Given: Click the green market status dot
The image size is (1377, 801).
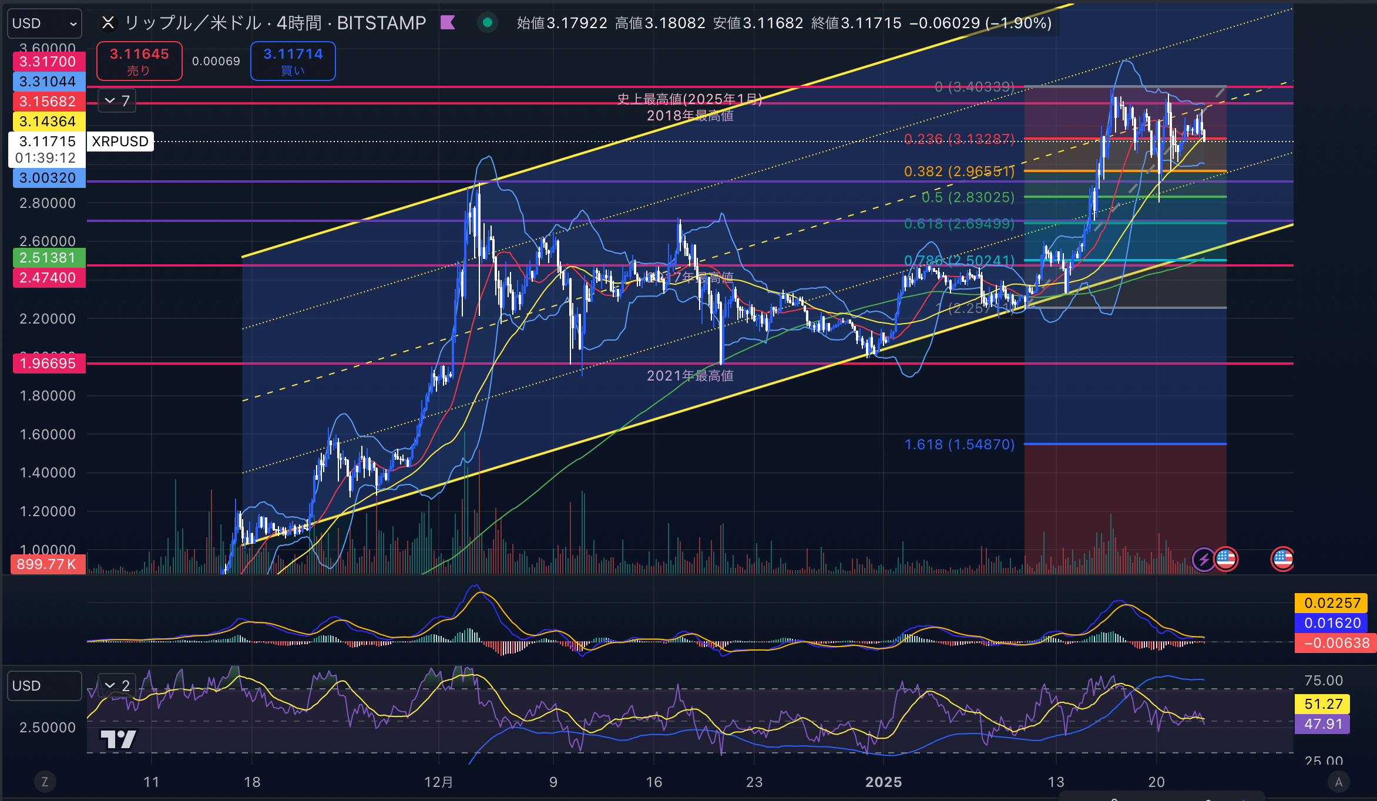Looking at the screenshot, I should [x=487, y=23].
